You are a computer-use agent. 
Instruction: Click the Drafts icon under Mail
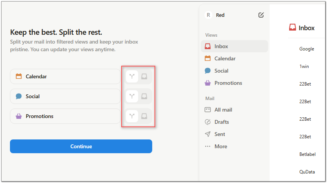tap(208, 122)
